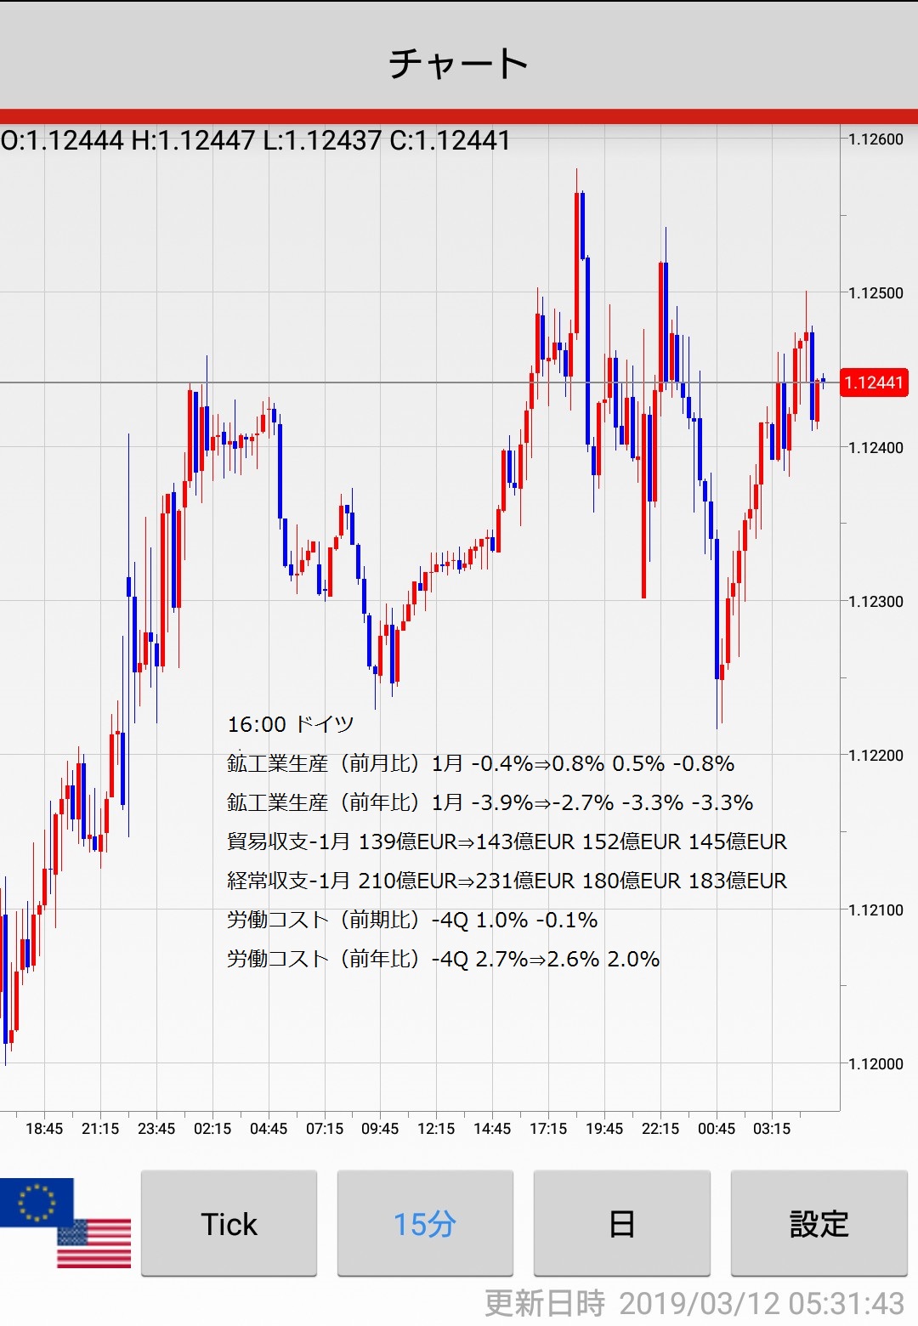Click the 1.12000 price axis label
This screenshot has height=1326, width=918.
pos(875,1063)
